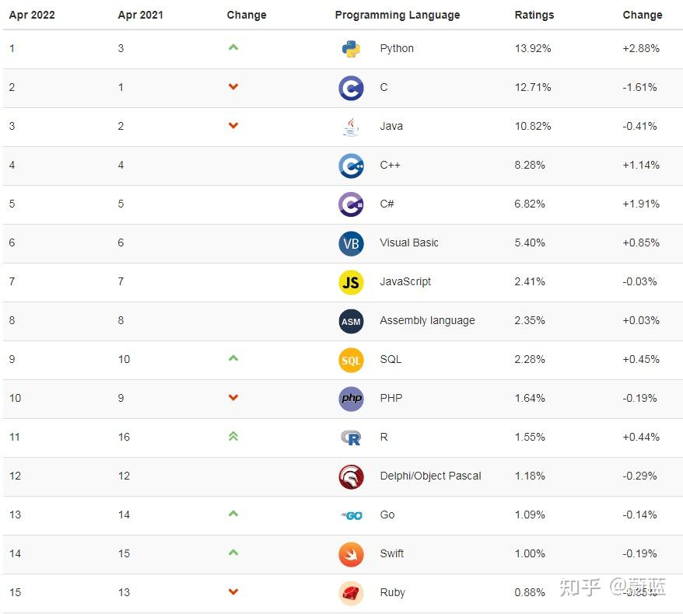This screenshot has height=614, width=683.
Task: Click the double green up arrow for R
Action: [233, 437]
